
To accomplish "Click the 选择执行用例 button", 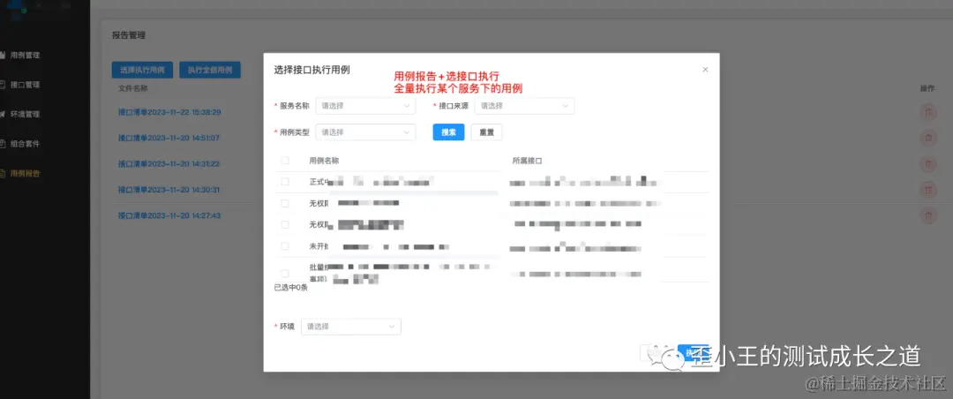I will 142,70.
